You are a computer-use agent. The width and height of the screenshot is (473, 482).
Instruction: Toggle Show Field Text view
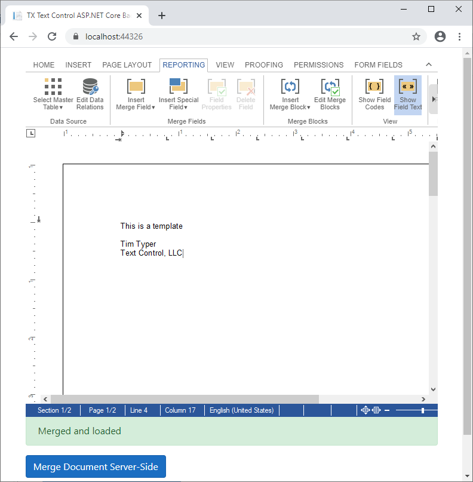[408, 95]
